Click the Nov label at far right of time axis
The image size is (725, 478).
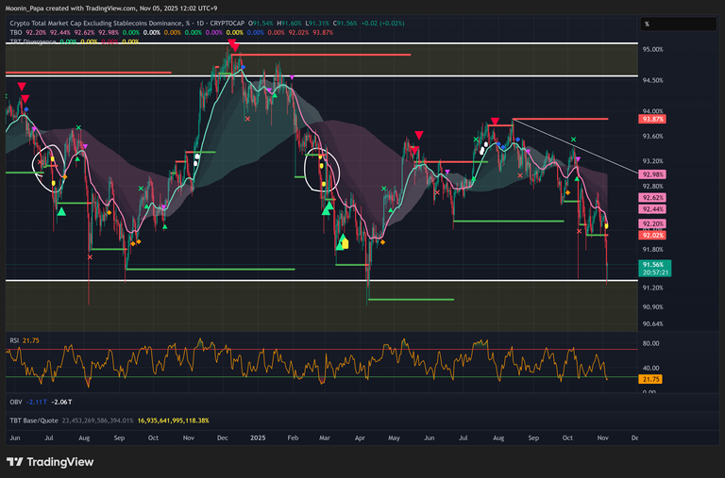(604, 438)
